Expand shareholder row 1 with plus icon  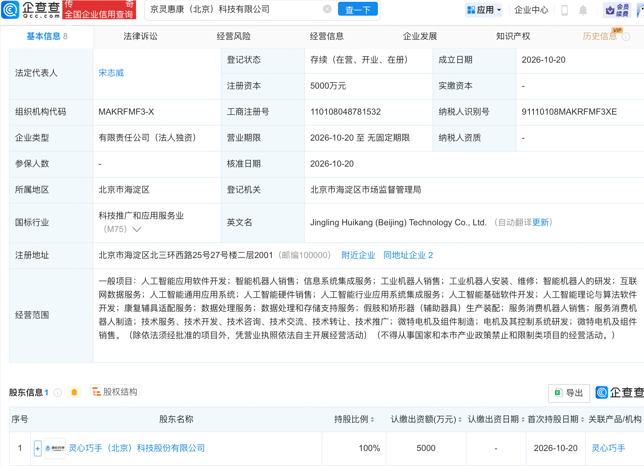click(38, 448)
